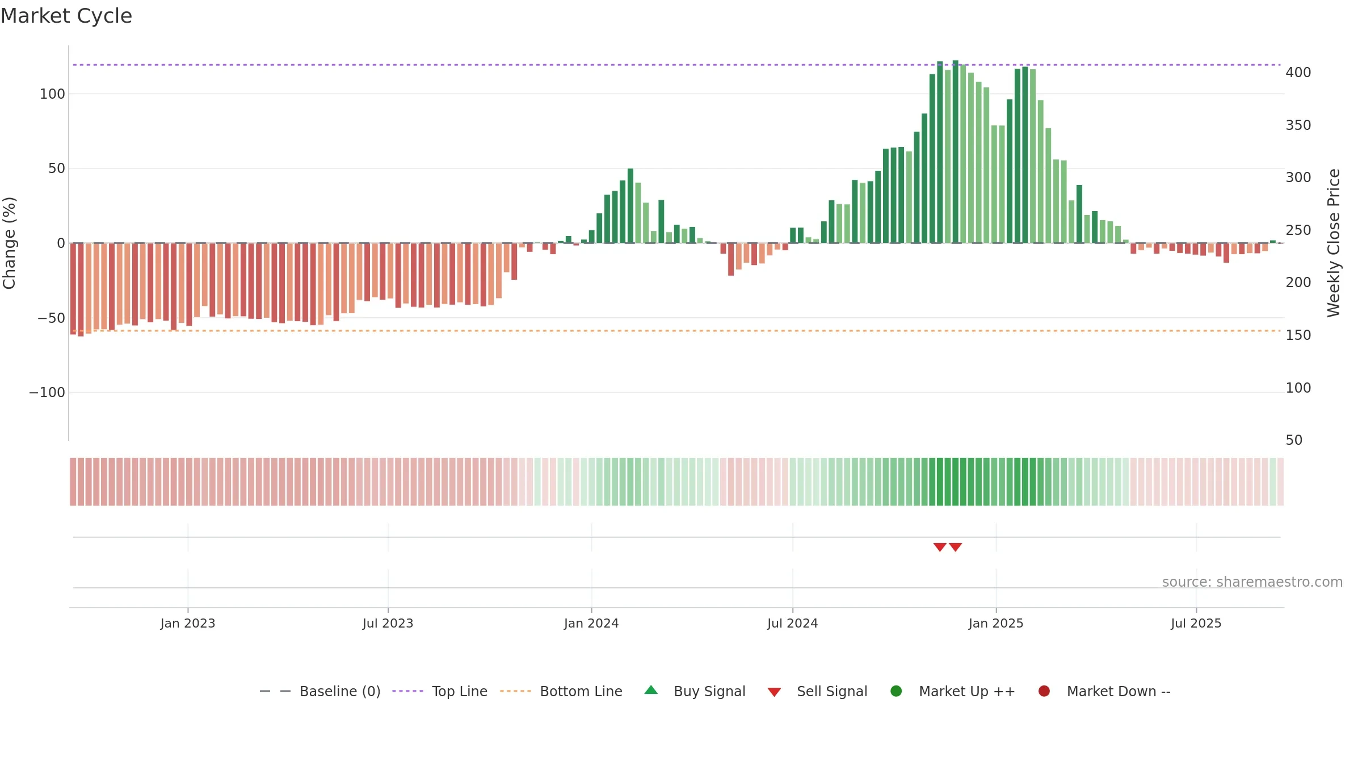Click the Weekly Close Price axis title

pos(1334,243)
